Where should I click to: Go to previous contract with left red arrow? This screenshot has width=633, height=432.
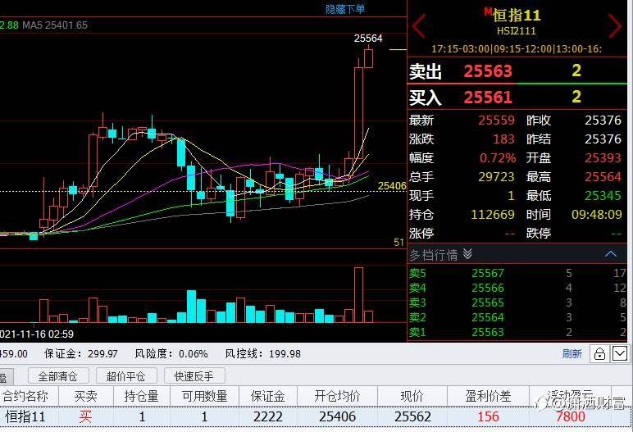pos(419,26)
